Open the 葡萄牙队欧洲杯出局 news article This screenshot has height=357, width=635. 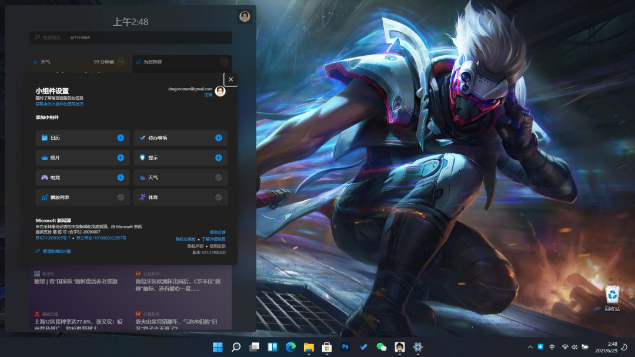tap(178, 285)
